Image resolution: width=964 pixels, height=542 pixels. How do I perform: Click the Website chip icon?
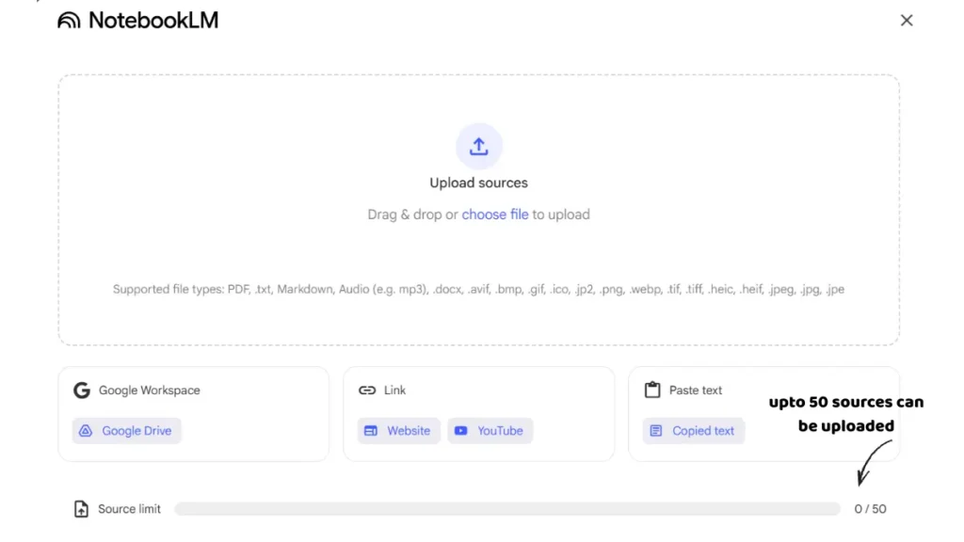371,431
